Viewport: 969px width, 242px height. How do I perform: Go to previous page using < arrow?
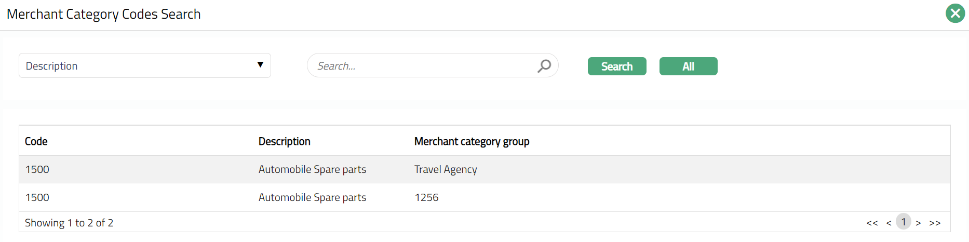click(x=889, y=223)
